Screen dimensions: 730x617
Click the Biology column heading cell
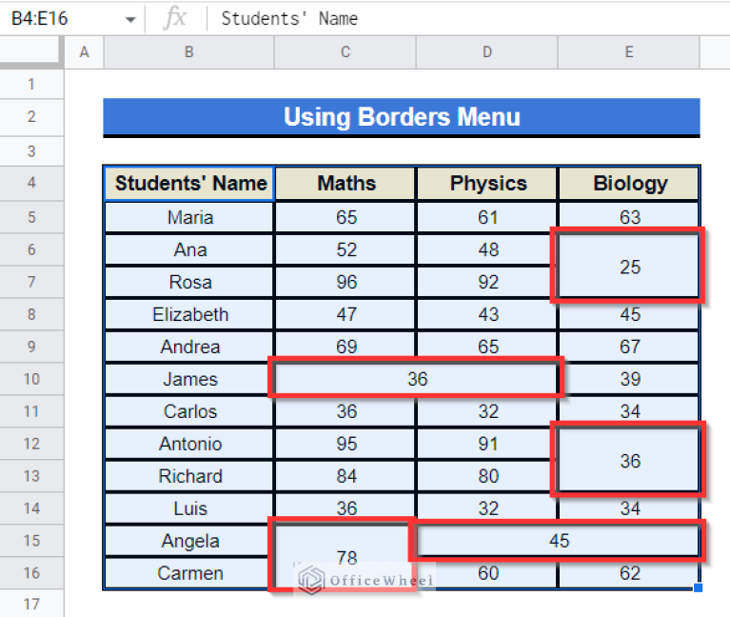[x=629, y=184]
